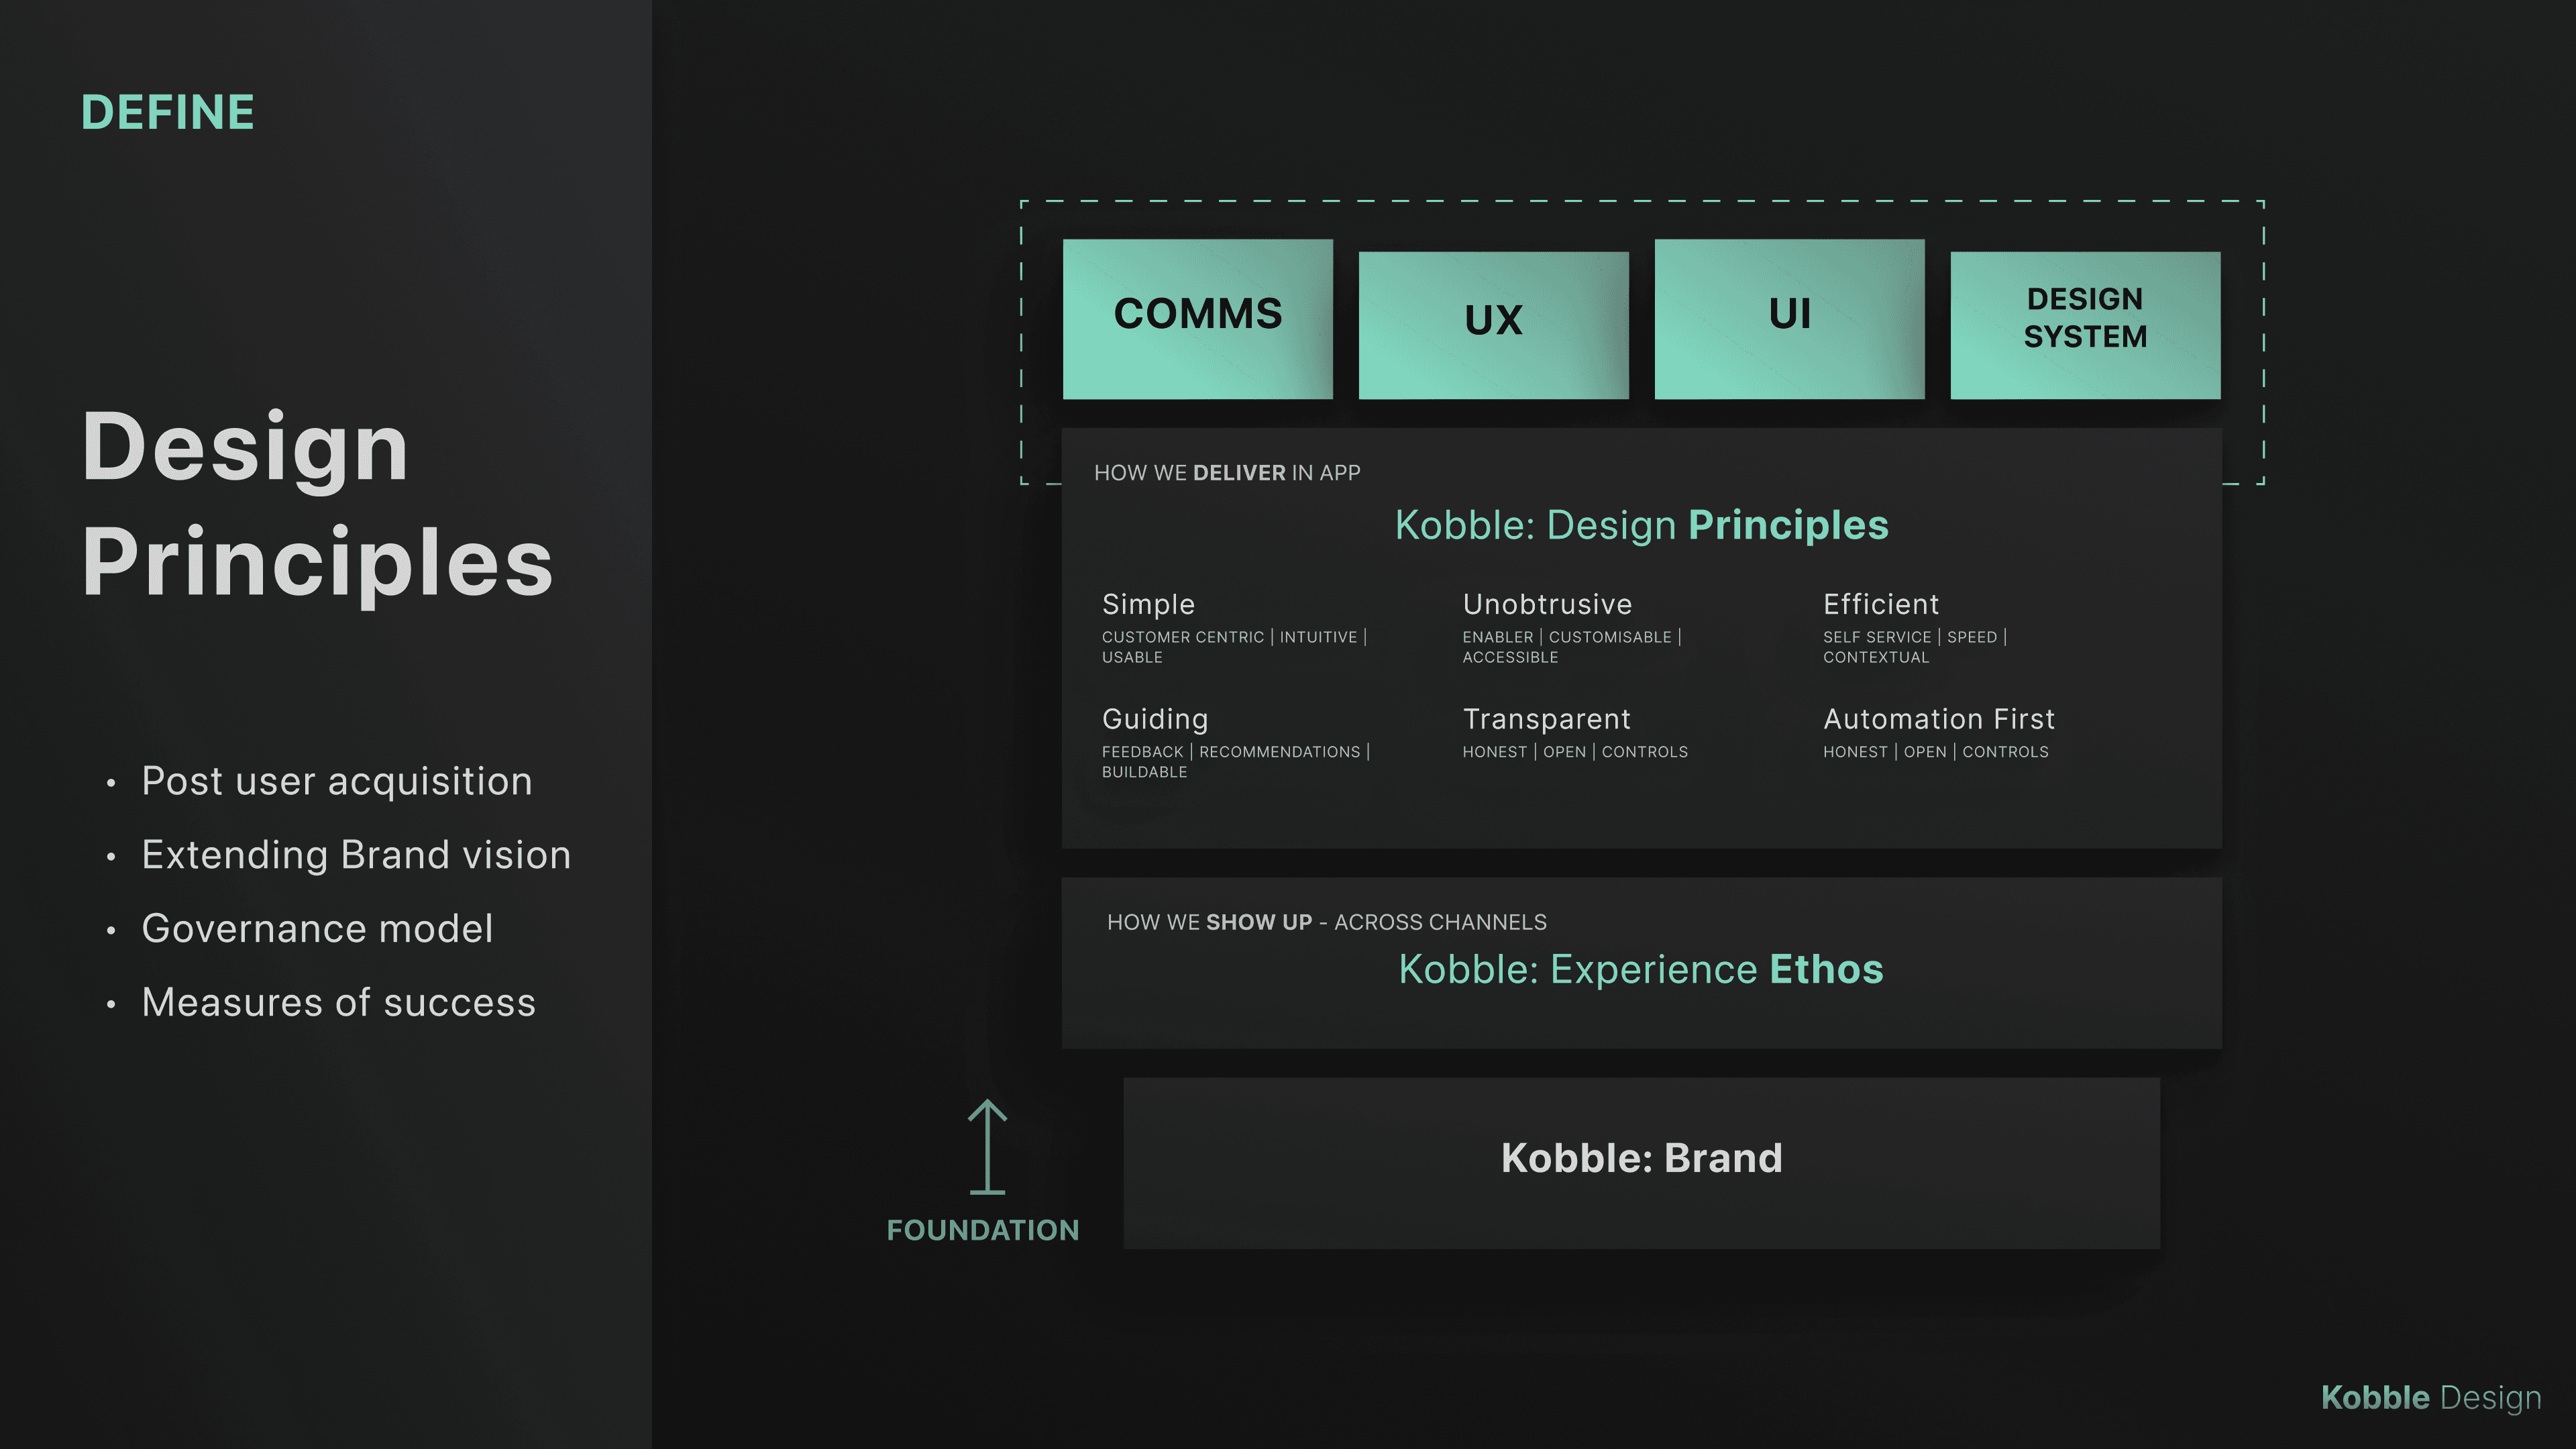Click the UI green tile
This screenshot has width=2576, height=1449.
1789,318
